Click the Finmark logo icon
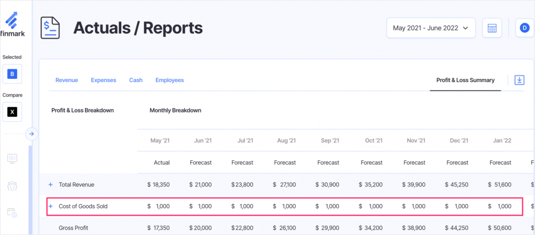Viewport: 535px width, 235px height. (13, 19)
